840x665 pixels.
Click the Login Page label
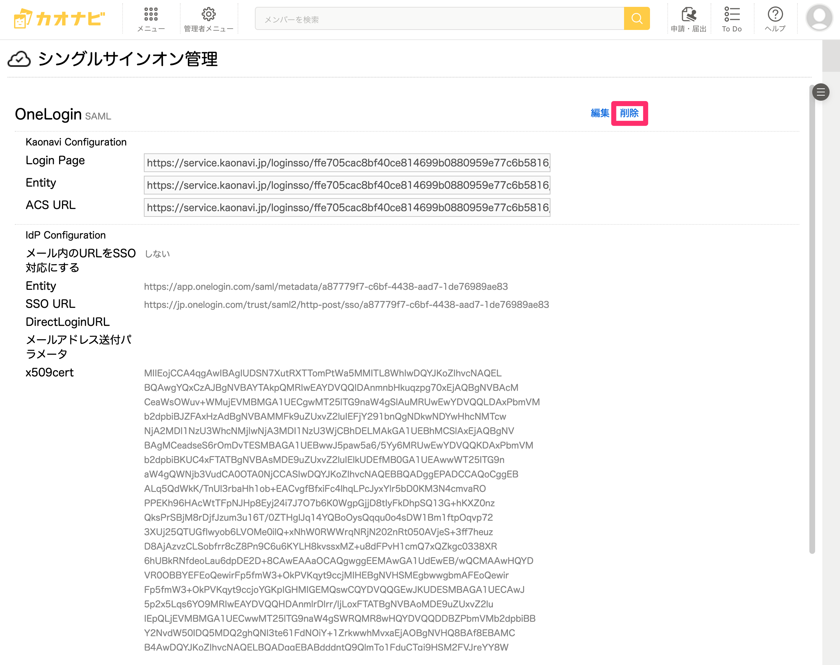[x=55, y=161]
